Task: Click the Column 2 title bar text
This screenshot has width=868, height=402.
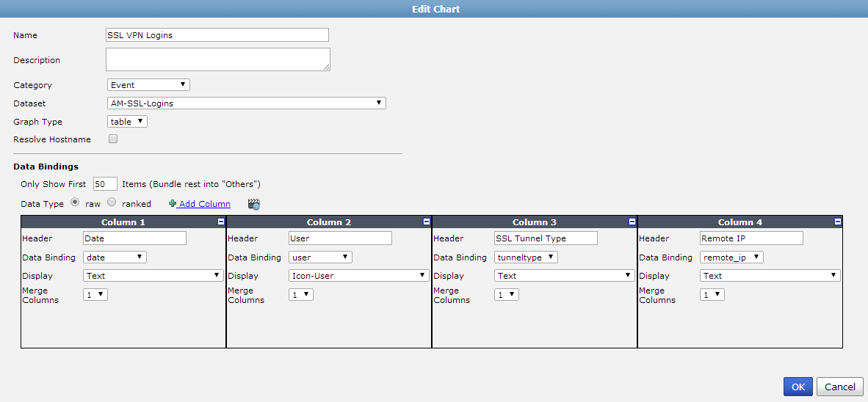Action: 329,222
